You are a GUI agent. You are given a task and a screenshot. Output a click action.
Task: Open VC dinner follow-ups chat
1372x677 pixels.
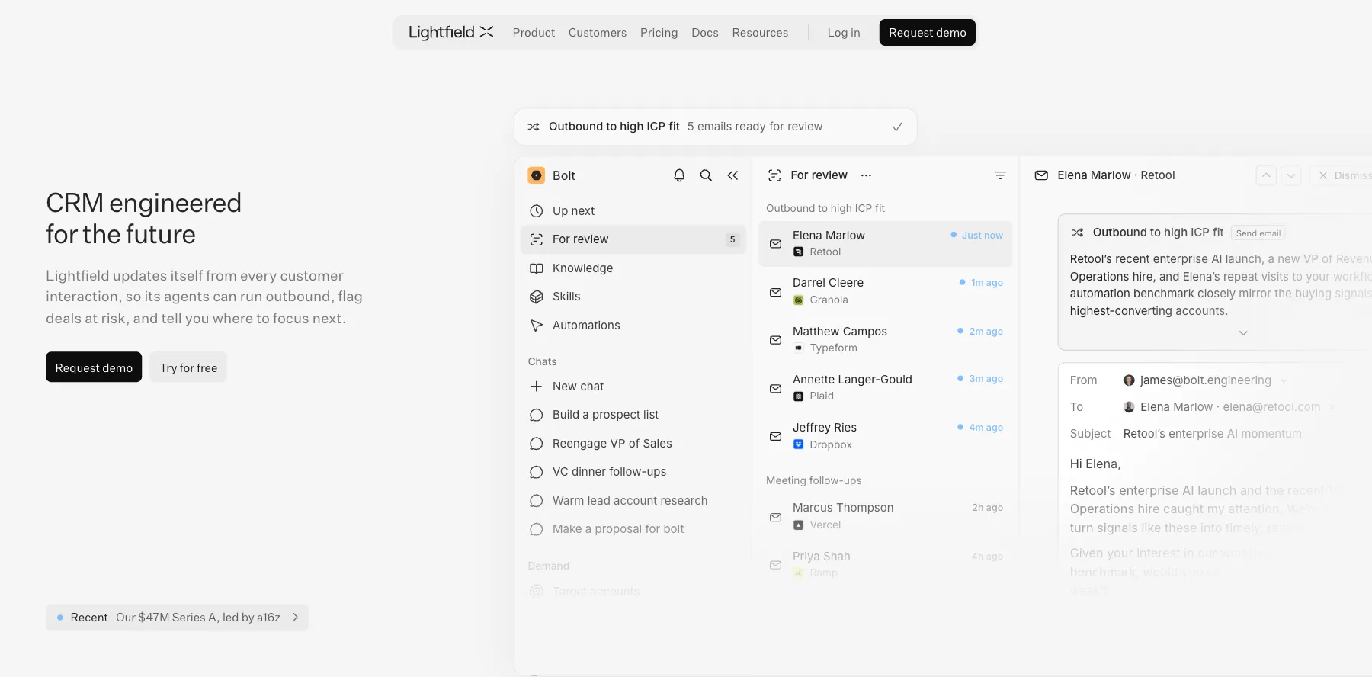click(x=633, y=472)
